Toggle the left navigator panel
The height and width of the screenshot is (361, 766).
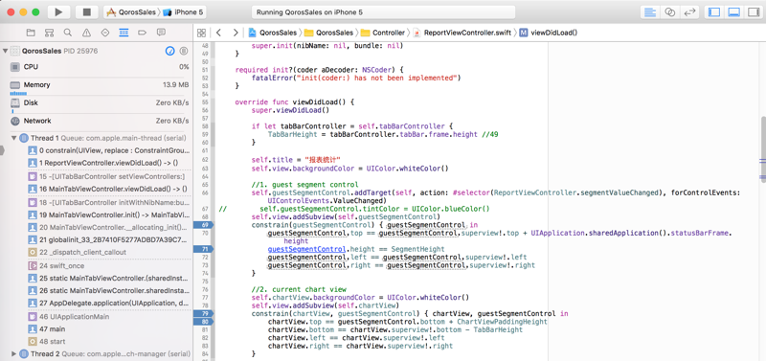point(714,12)
